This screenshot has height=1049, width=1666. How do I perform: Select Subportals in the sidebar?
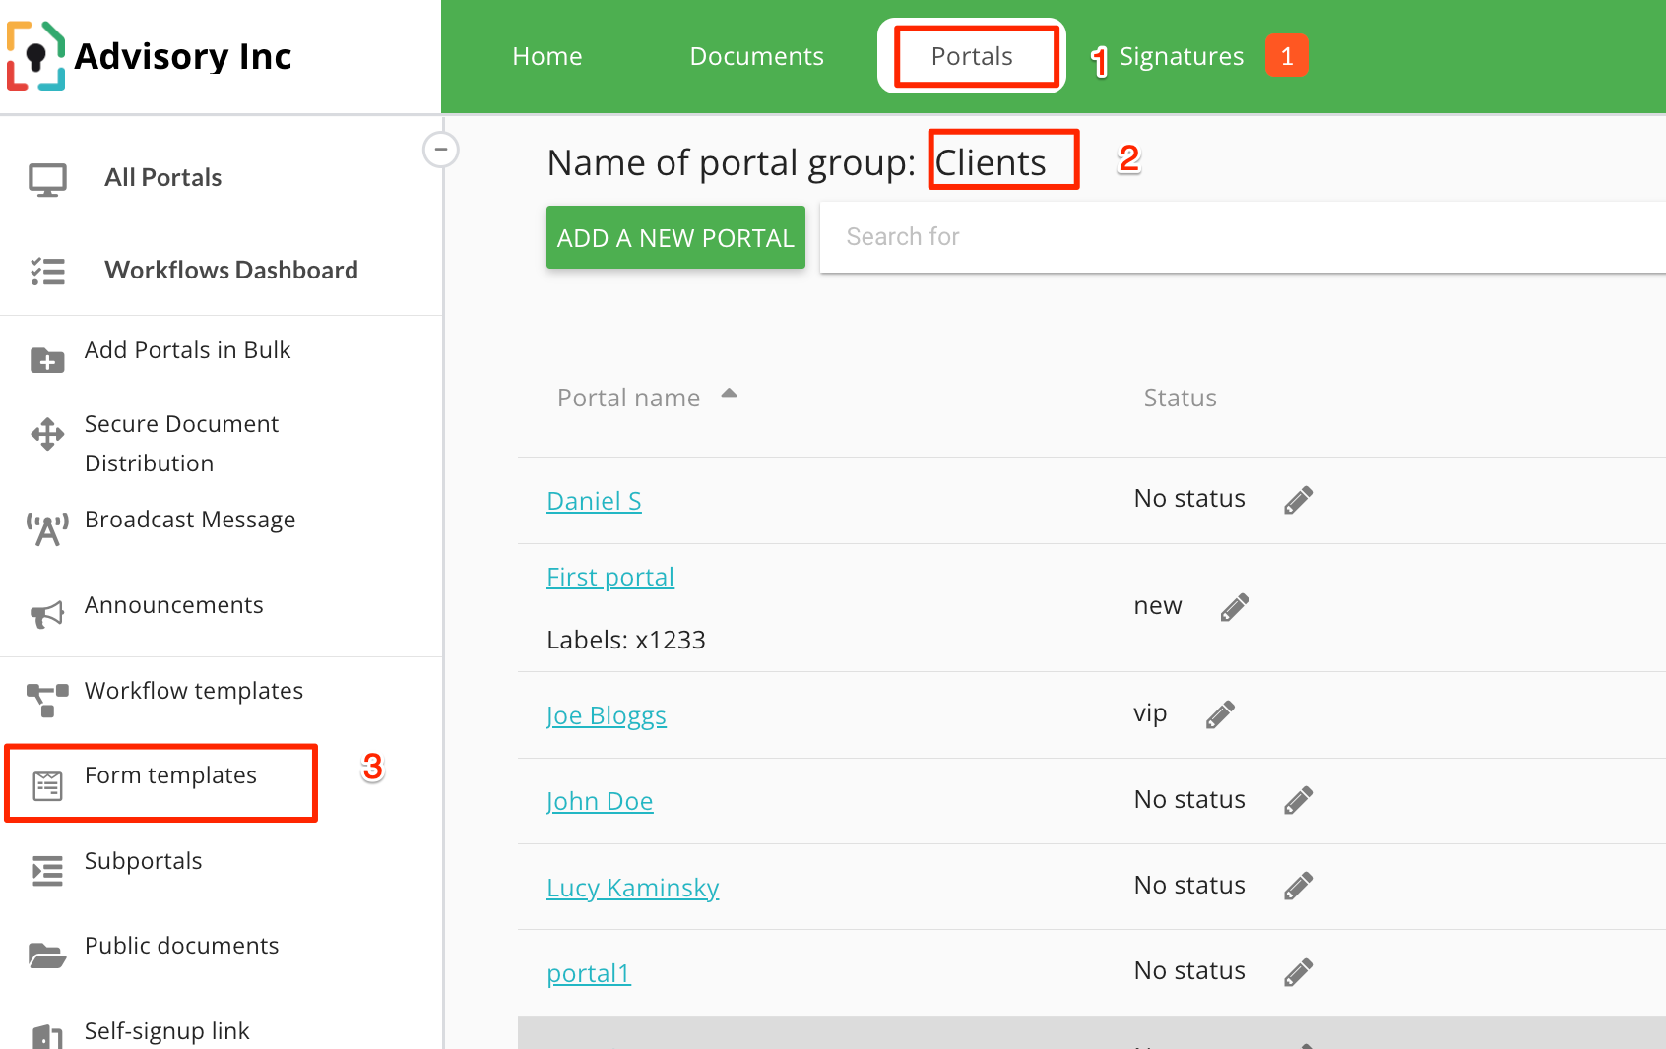tap(143, 861)
